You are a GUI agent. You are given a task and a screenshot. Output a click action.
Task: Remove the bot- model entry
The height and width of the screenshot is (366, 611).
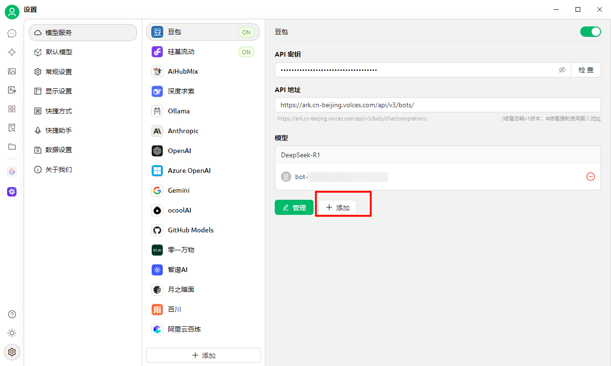coord(591,177)
